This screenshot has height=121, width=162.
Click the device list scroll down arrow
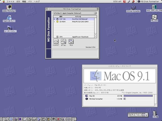click(x=96, y=37)
